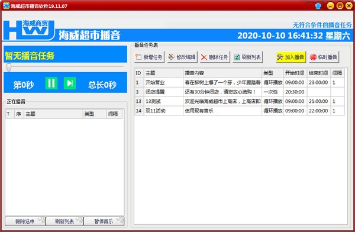Click the HW 海威商贸 logo
The image size is (355, 232).
(29, 30)
